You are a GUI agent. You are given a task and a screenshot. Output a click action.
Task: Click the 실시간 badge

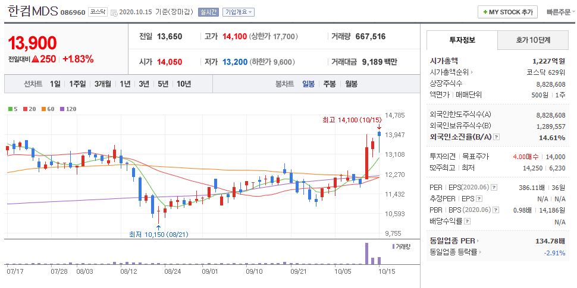pos(208,12)
